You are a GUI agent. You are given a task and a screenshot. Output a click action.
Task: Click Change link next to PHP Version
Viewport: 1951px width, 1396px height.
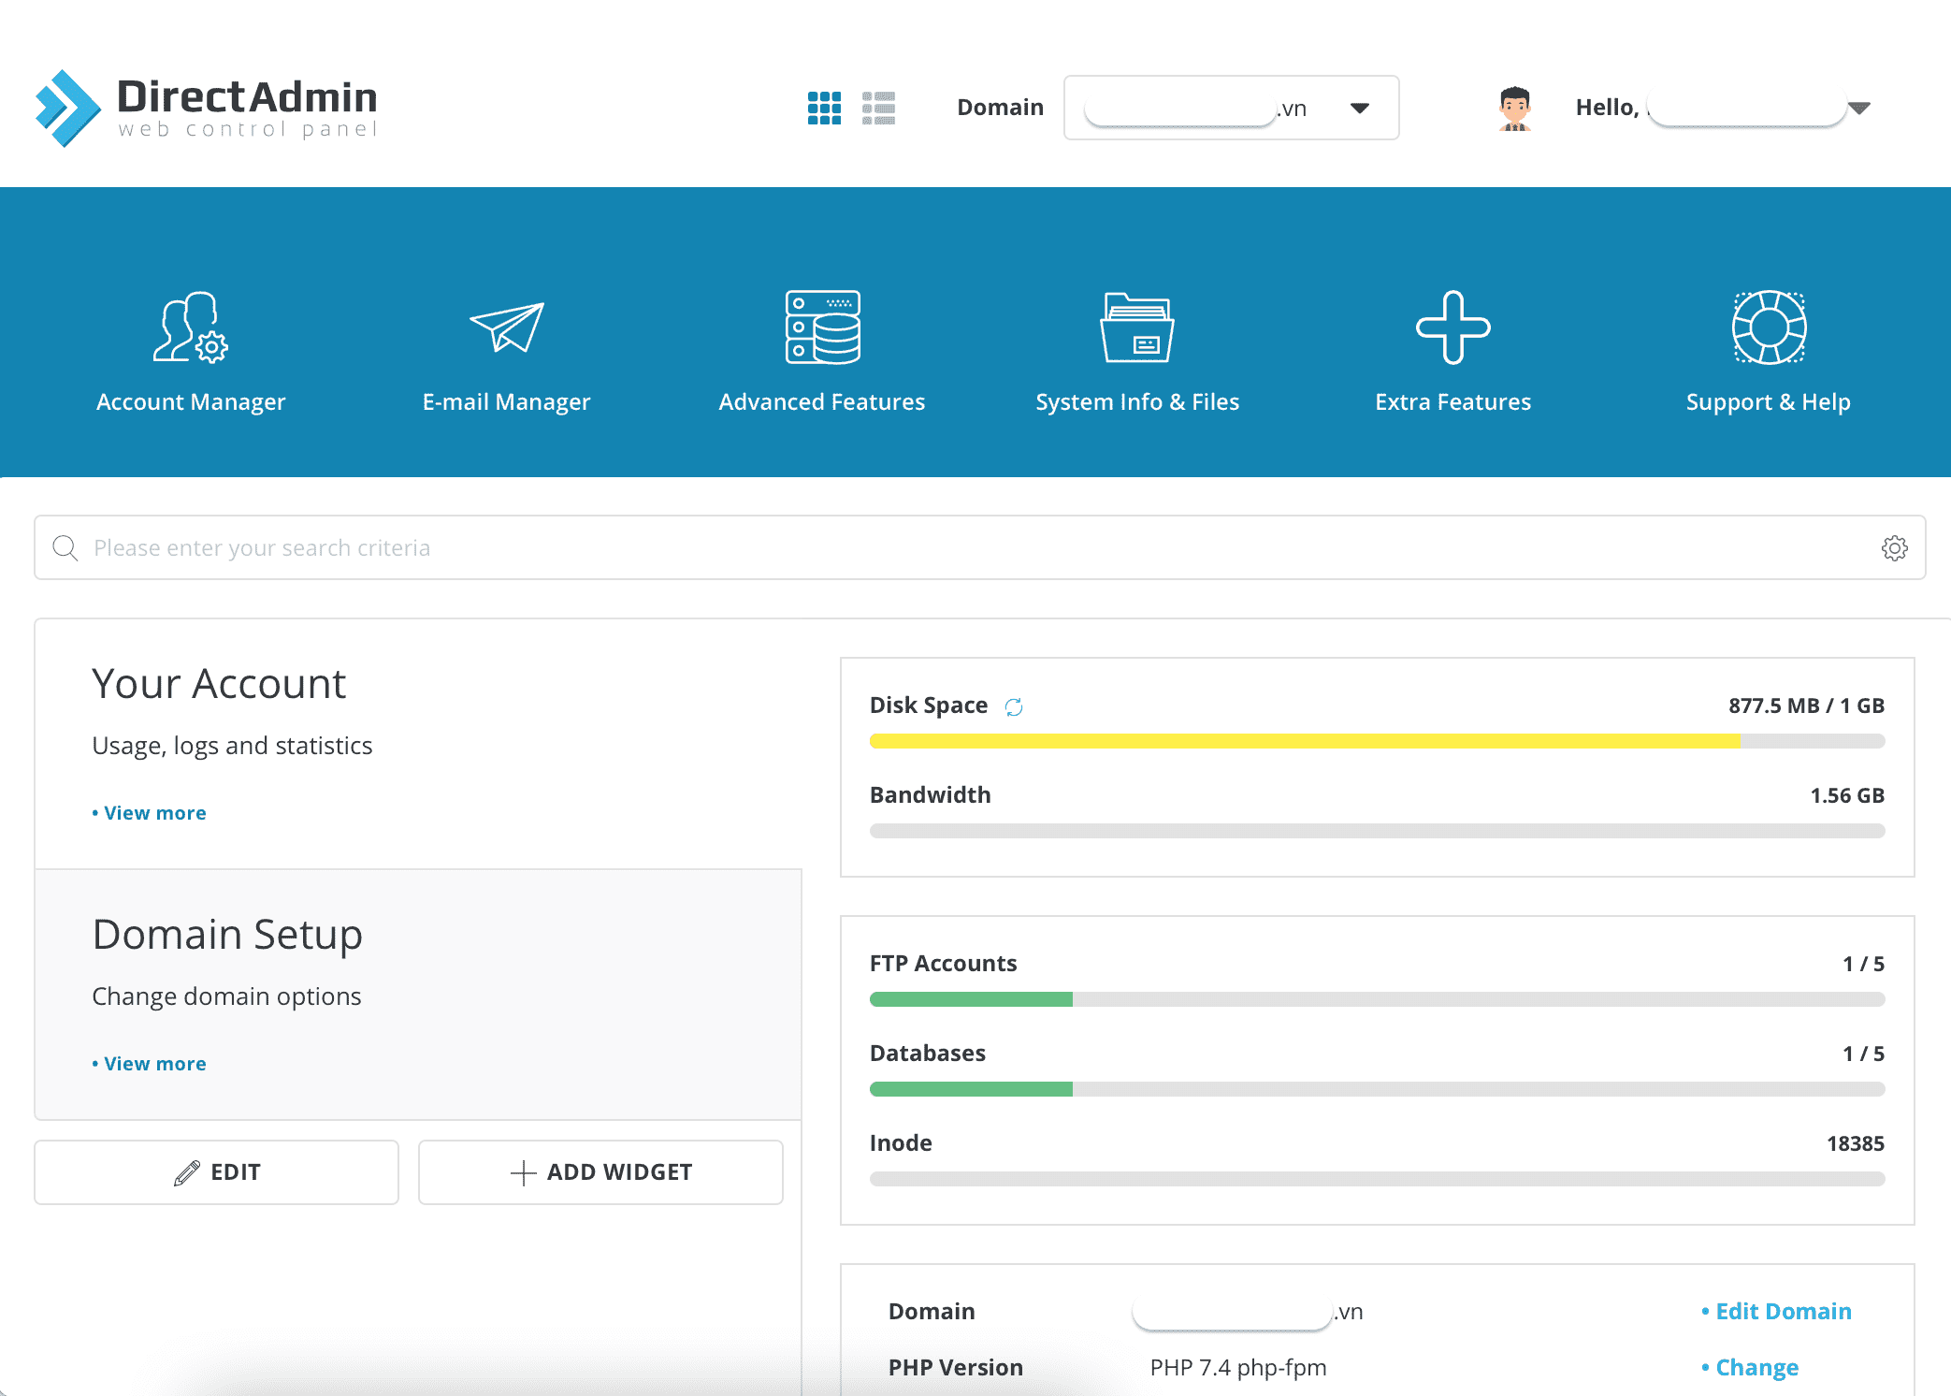point(1756,1367)
